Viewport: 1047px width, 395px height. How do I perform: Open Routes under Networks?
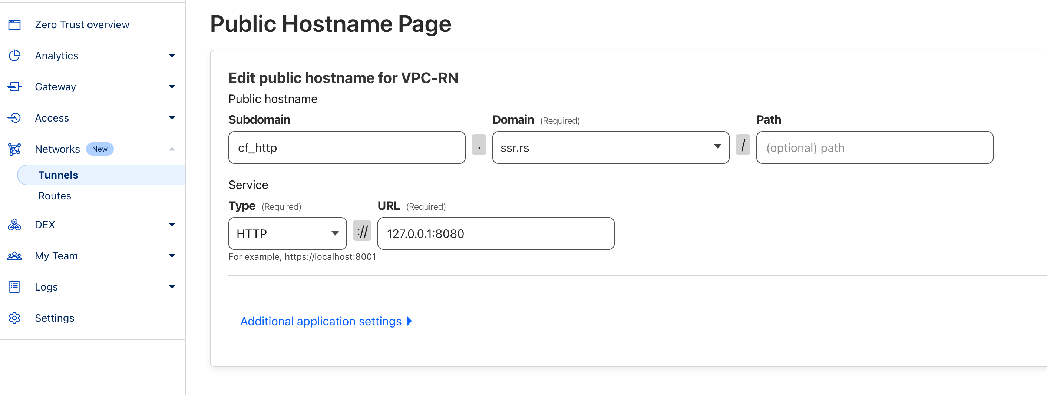pyautogui.click(x=55, y=196)
